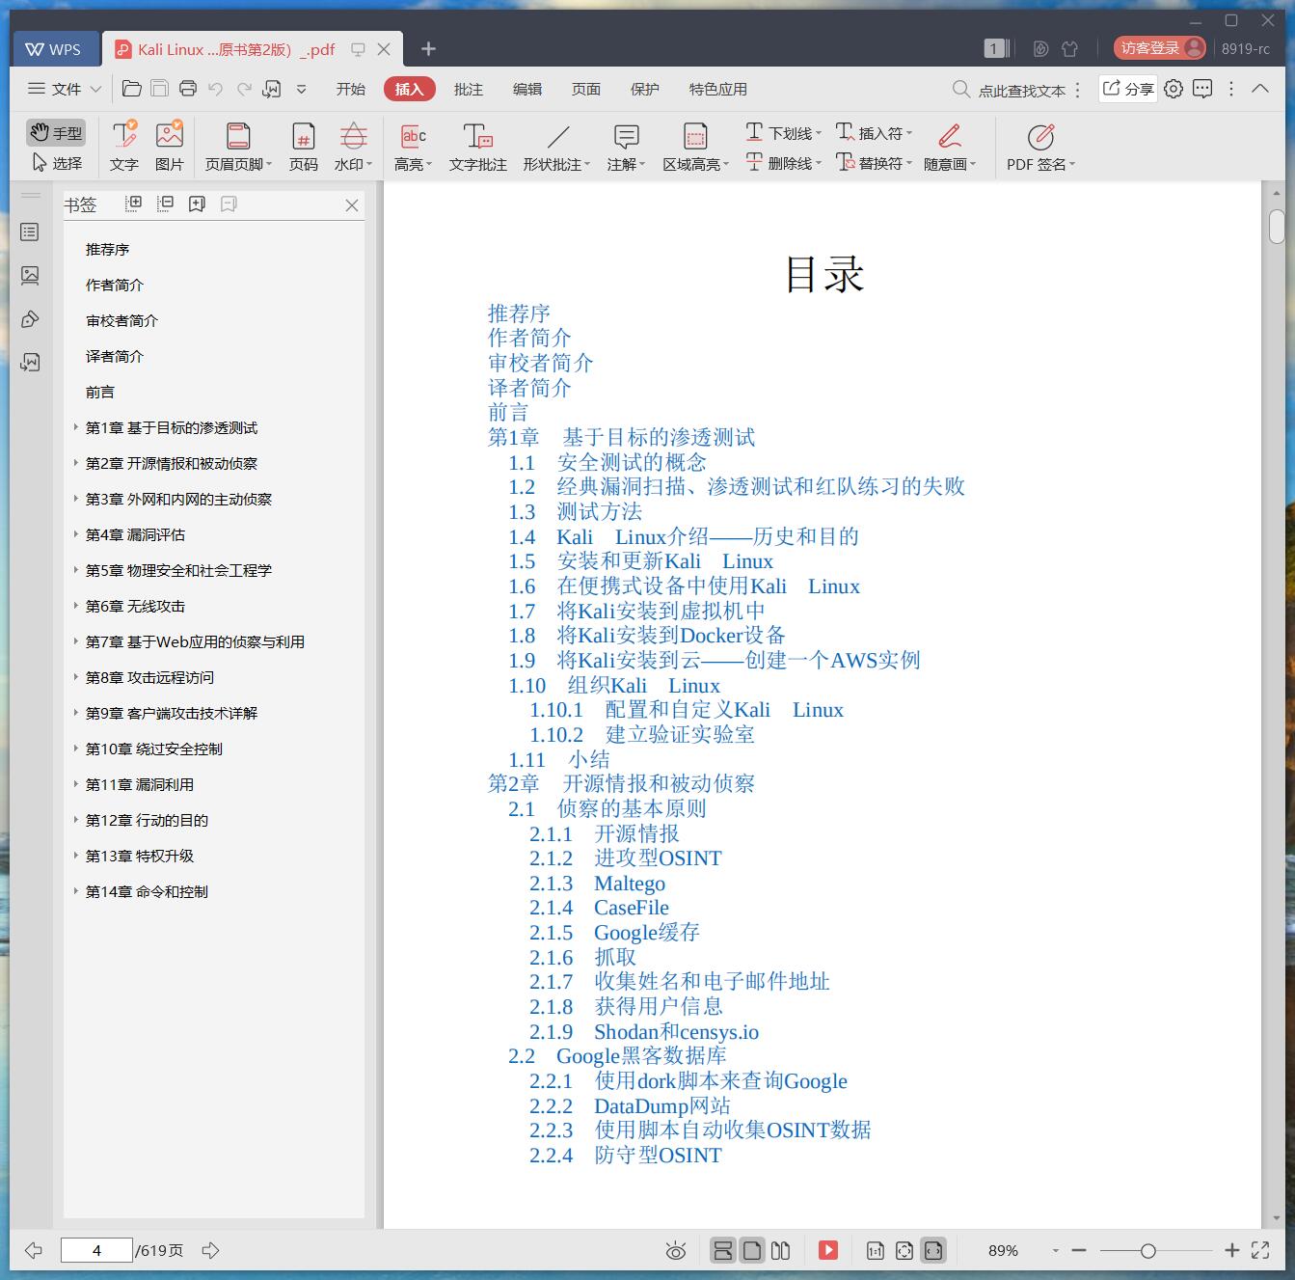Collapse all bookmarks icon
1295x1280 pixels.
(x=165, y=204)
